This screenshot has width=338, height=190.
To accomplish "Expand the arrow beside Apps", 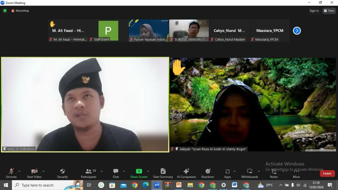I will point(235,172).
